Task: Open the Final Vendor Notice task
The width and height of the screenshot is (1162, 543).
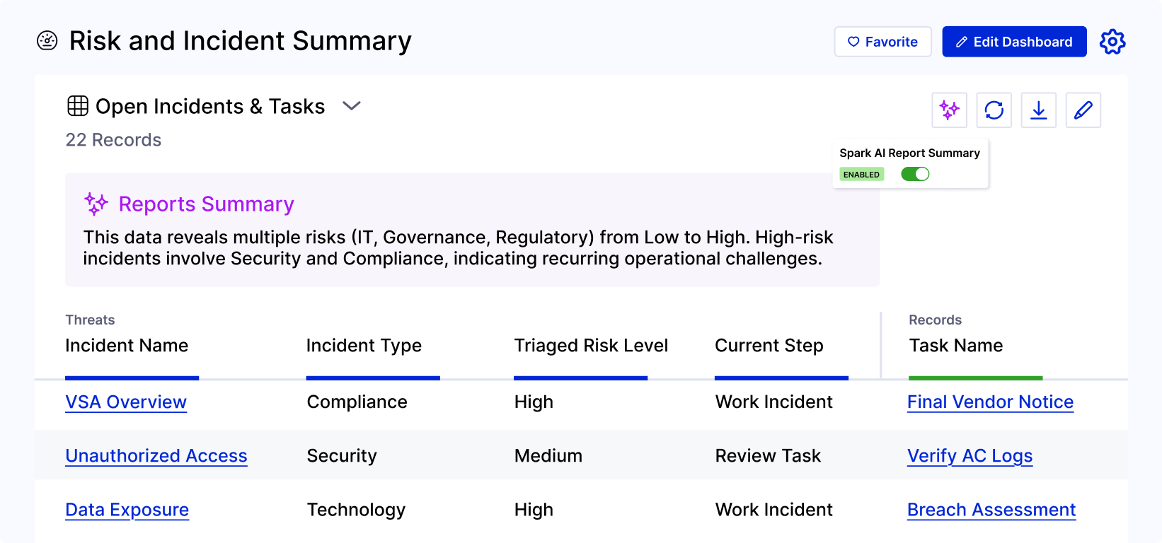Action: point(990,402)
